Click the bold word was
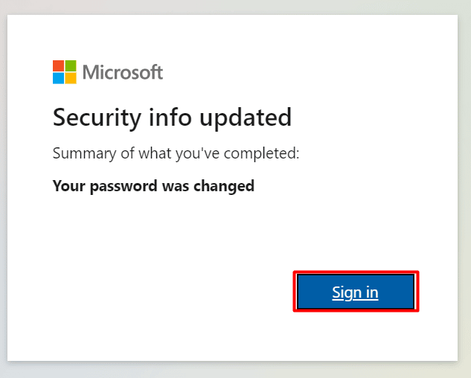This screenshot has height=378, width=471. [176, 186]
